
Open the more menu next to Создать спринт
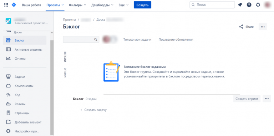coord(267,99)
